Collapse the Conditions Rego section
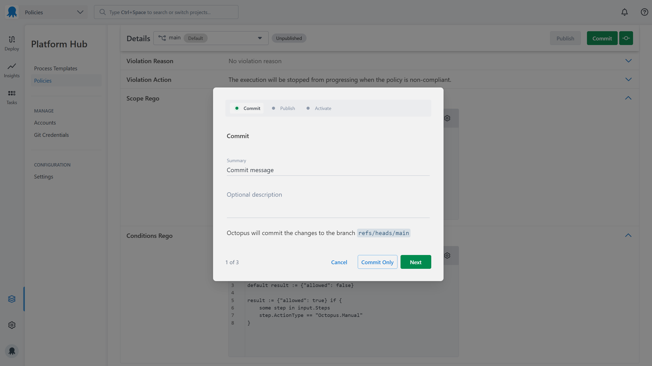The image size is (652, 366). point(629,235)
